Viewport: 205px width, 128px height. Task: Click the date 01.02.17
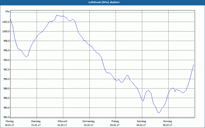click(x=62, y=125)
